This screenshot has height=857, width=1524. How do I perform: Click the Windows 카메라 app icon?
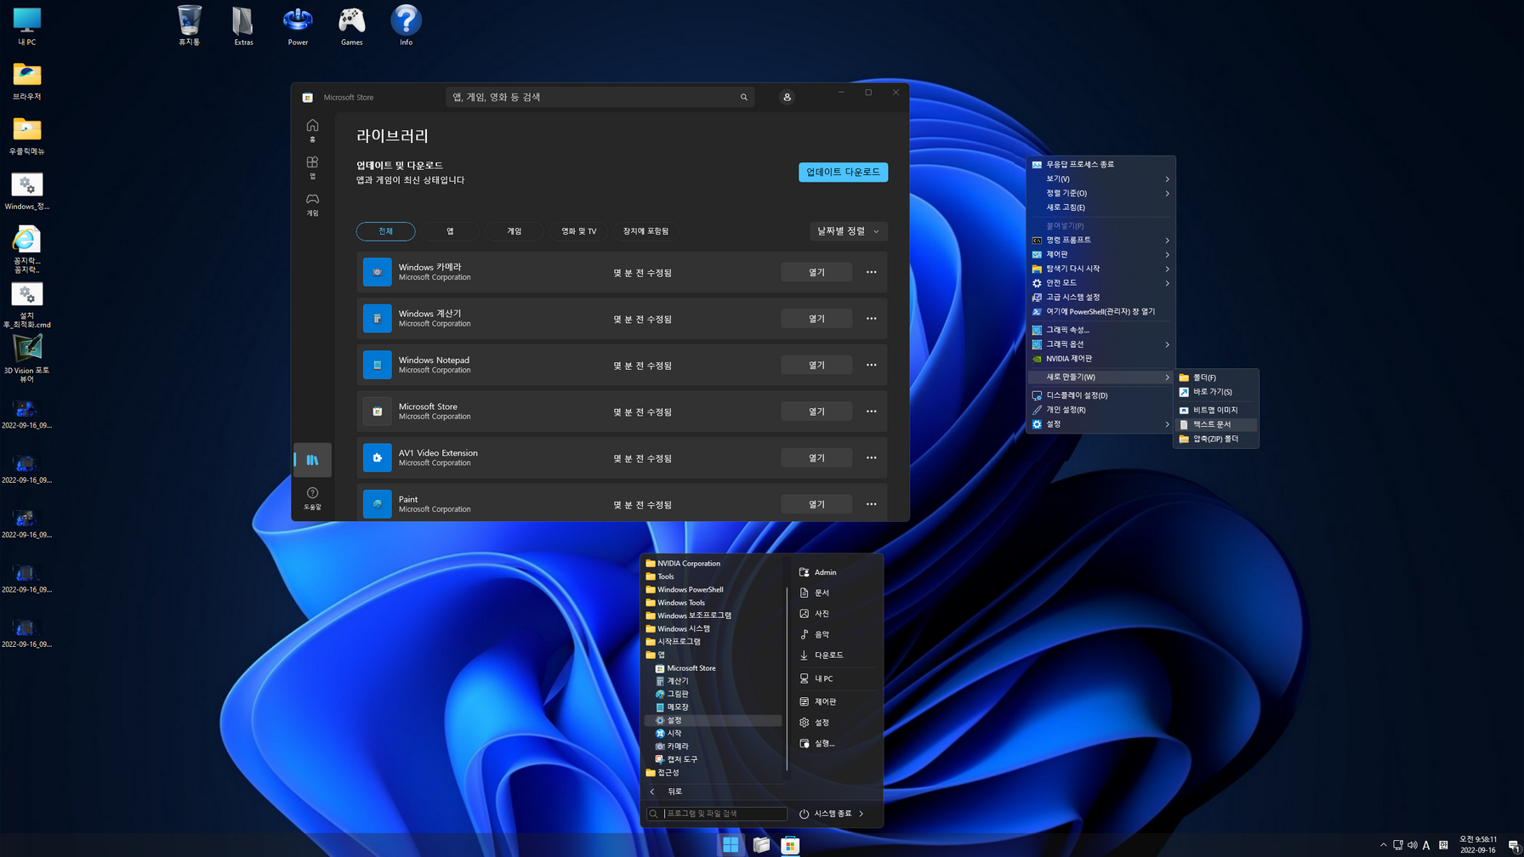click(x=377, y=272)
